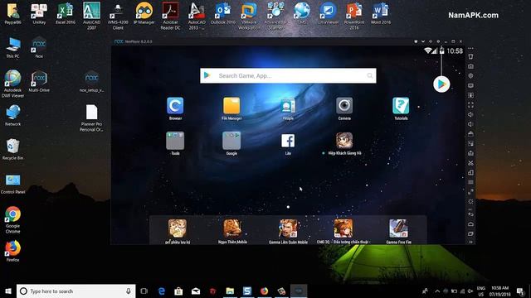Expand Nox sidebar with double-chevron
The height and width of the screenshot is (298, 531).
click(x=470, y=242)
